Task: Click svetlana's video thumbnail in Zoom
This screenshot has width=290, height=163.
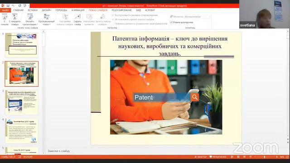Action: pos(265,14)
